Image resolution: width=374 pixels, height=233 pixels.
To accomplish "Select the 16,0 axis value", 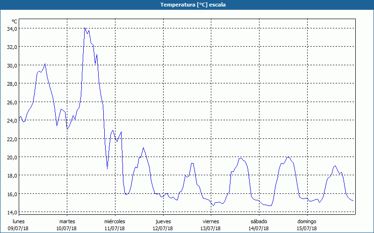I will 12,194.
